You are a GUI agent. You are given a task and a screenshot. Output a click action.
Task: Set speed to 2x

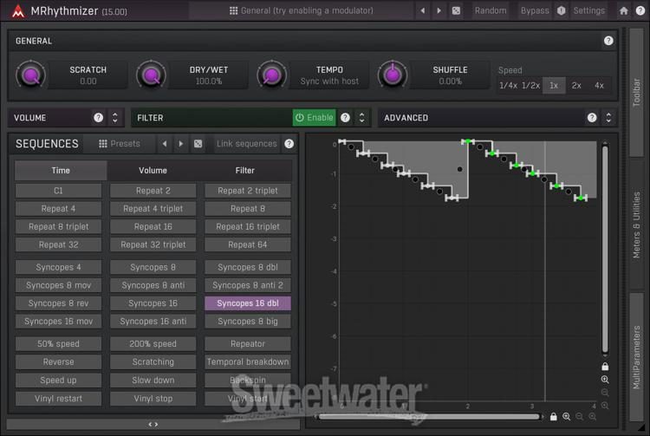(x=576, y=85)
